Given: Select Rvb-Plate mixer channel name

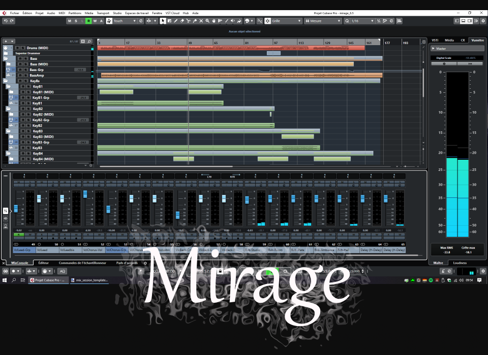Looking at the screenshot, I should point(301,250).
